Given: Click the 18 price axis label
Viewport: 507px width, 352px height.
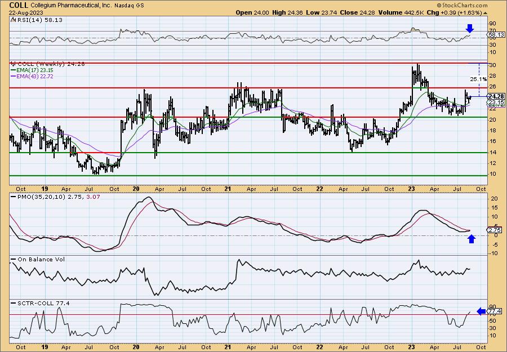Looking at the screenshot, I should tap(493, 130).
